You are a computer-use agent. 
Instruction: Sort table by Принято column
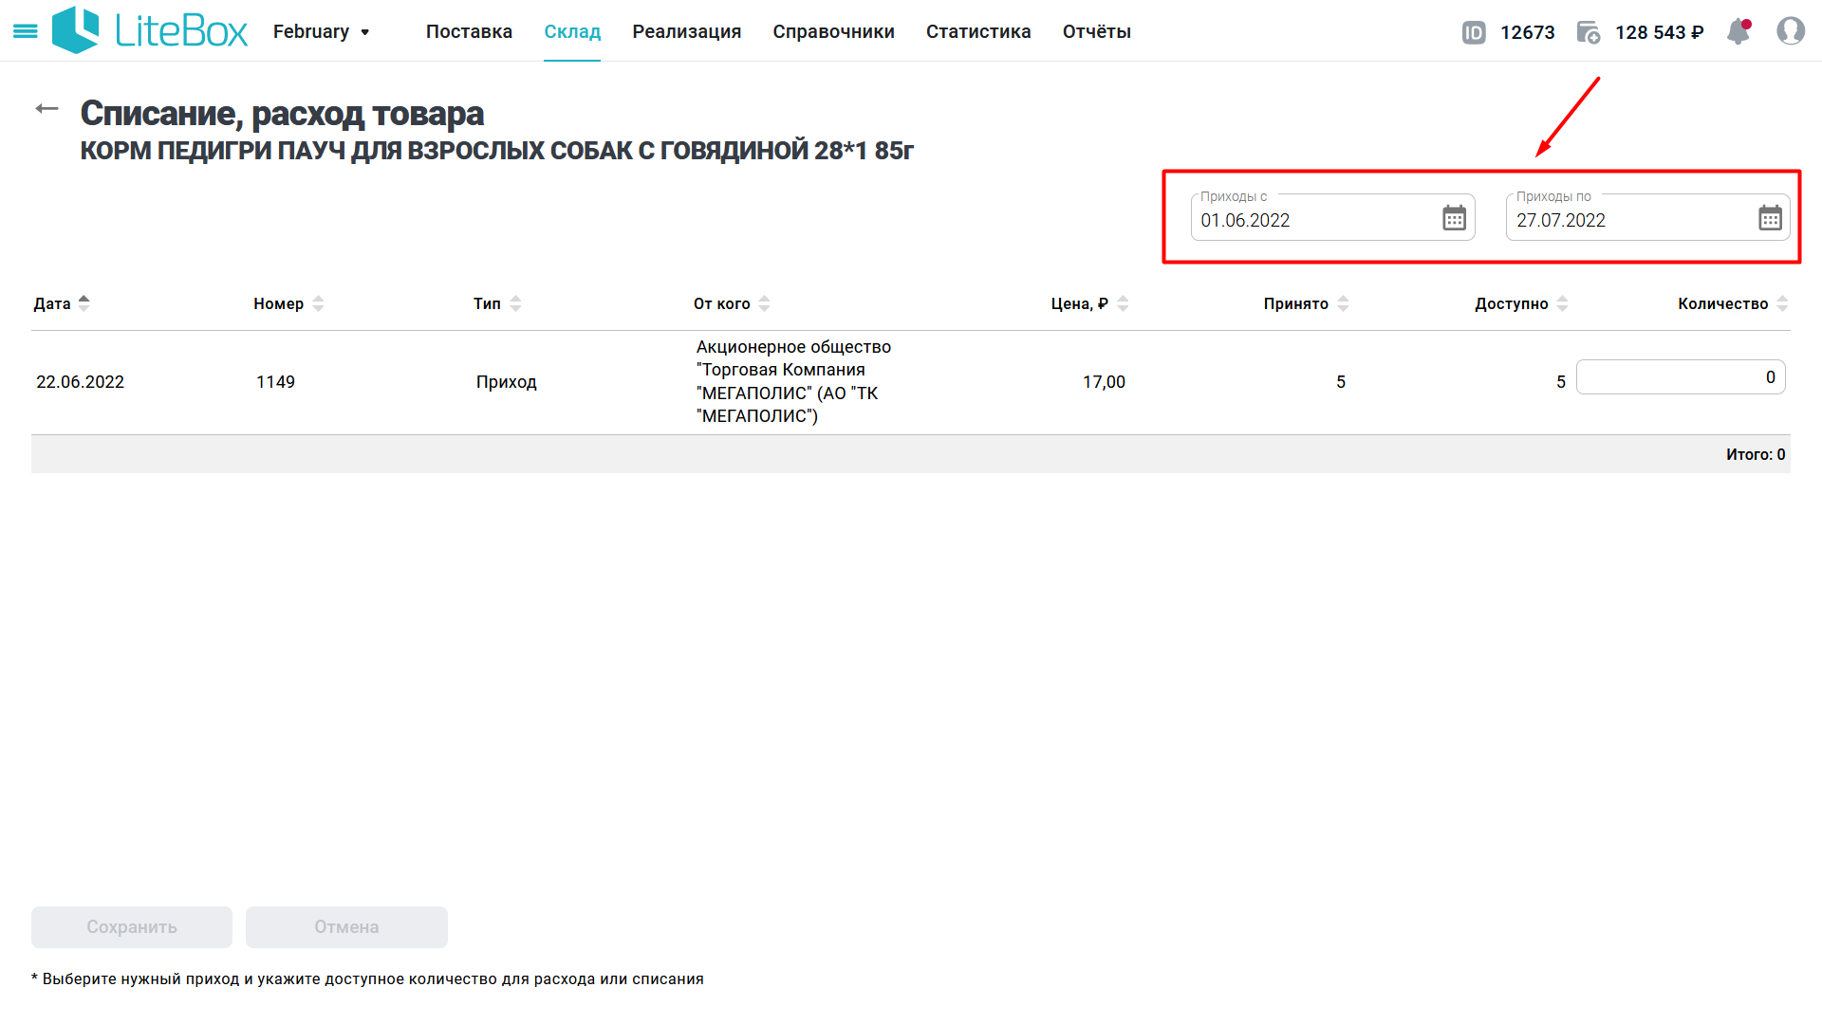point(1306,303)
